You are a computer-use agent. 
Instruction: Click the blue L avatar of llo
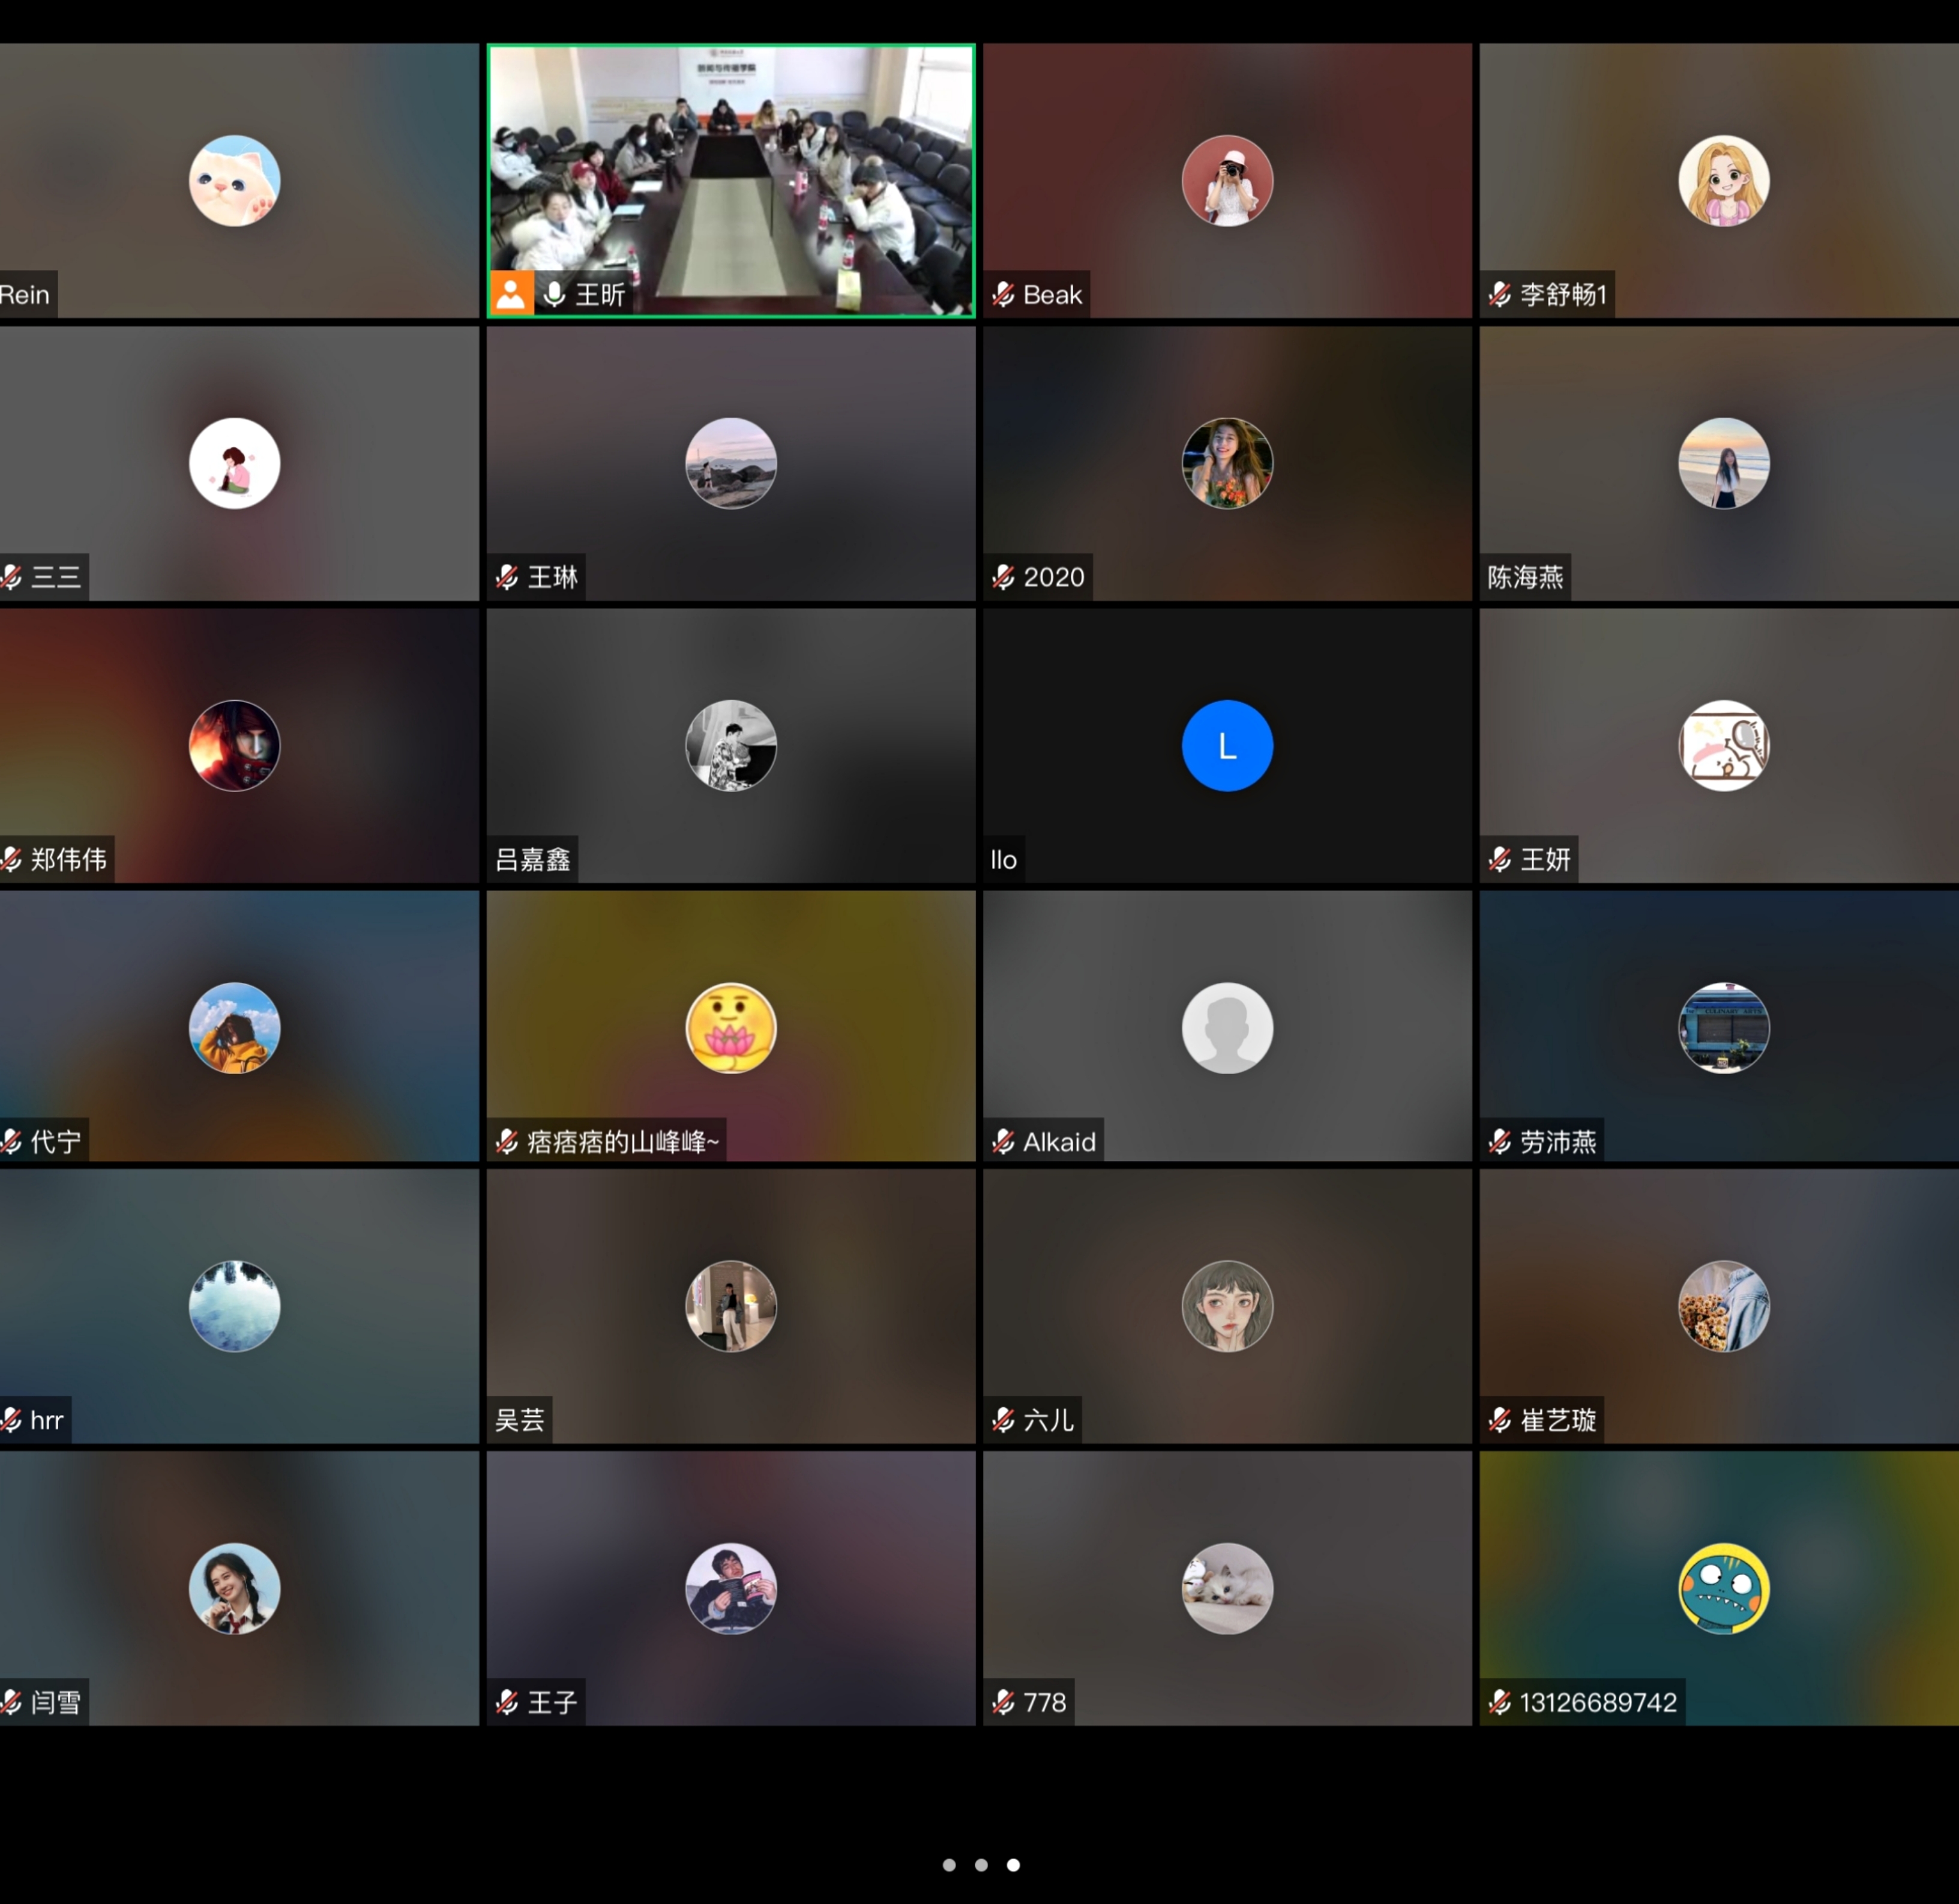tap(1227, 746)
